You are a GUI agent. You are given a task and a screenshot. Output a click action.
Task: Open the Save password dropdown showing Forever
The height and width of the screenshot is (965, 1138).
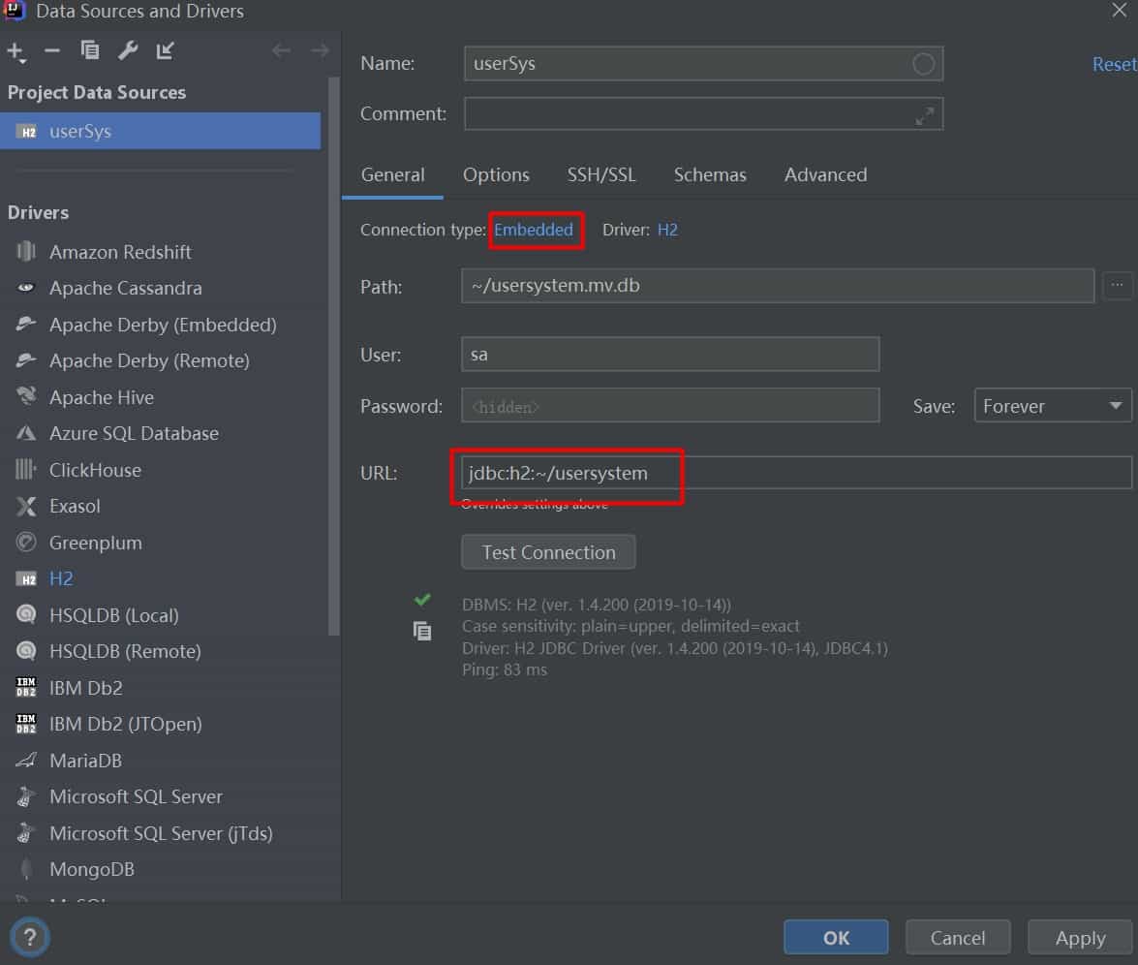click(x=1053, y=406)
